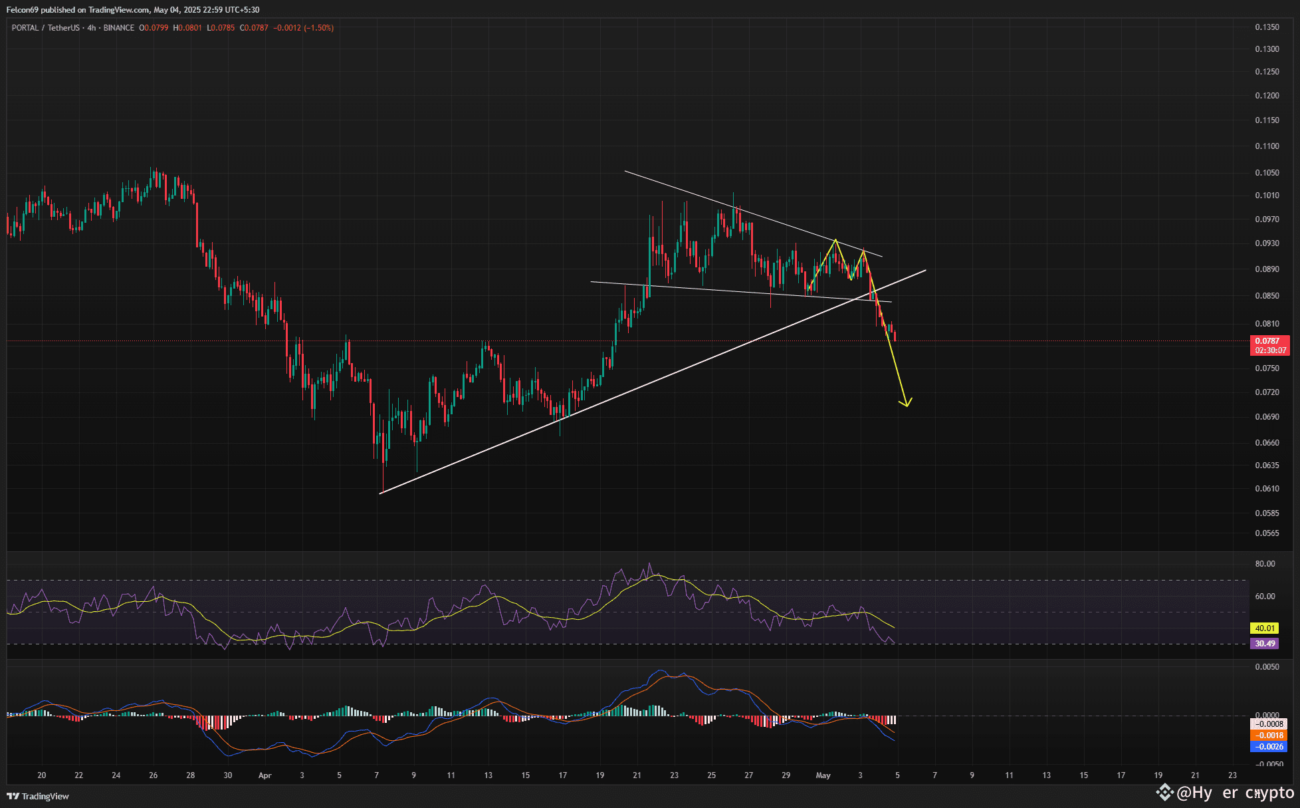Click the orange signal value label -0.0018
The height and width of the screenshot is (808, 1300).
point(1268,736)
